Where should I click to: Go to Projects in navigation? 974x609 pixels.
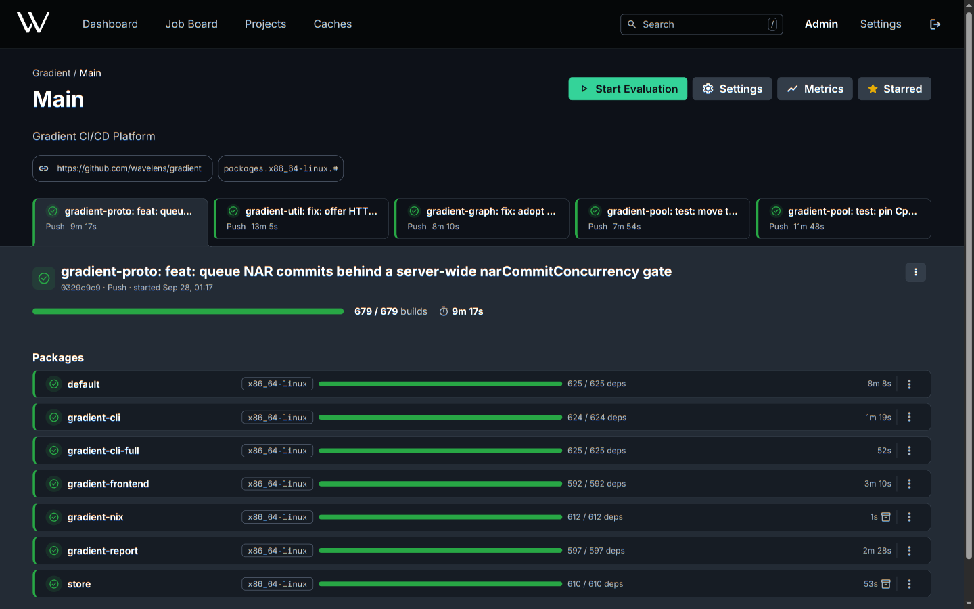(265, 24)
